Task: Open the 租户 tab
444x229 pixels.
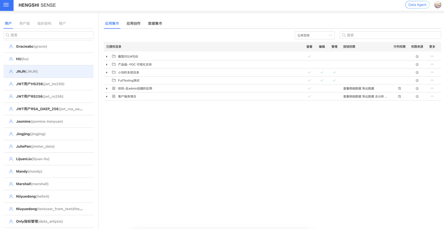Action: [62, 23]
